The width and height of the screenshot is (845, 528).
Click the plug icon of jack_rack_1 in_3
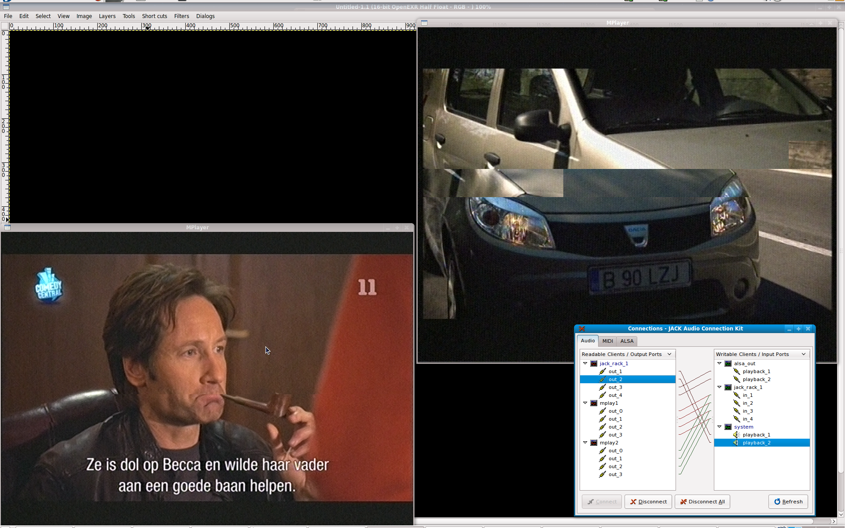click(x=737, y=411)
